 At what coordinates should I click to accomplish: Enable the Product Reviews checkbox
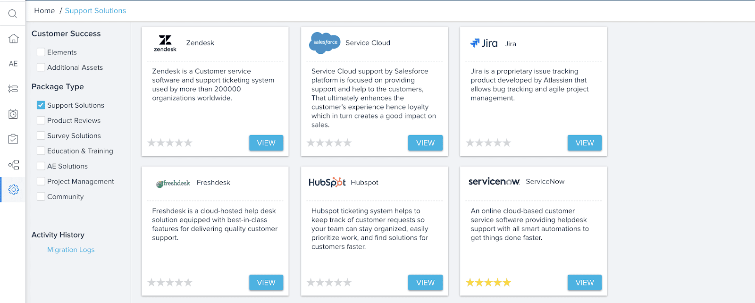[41, 120]
